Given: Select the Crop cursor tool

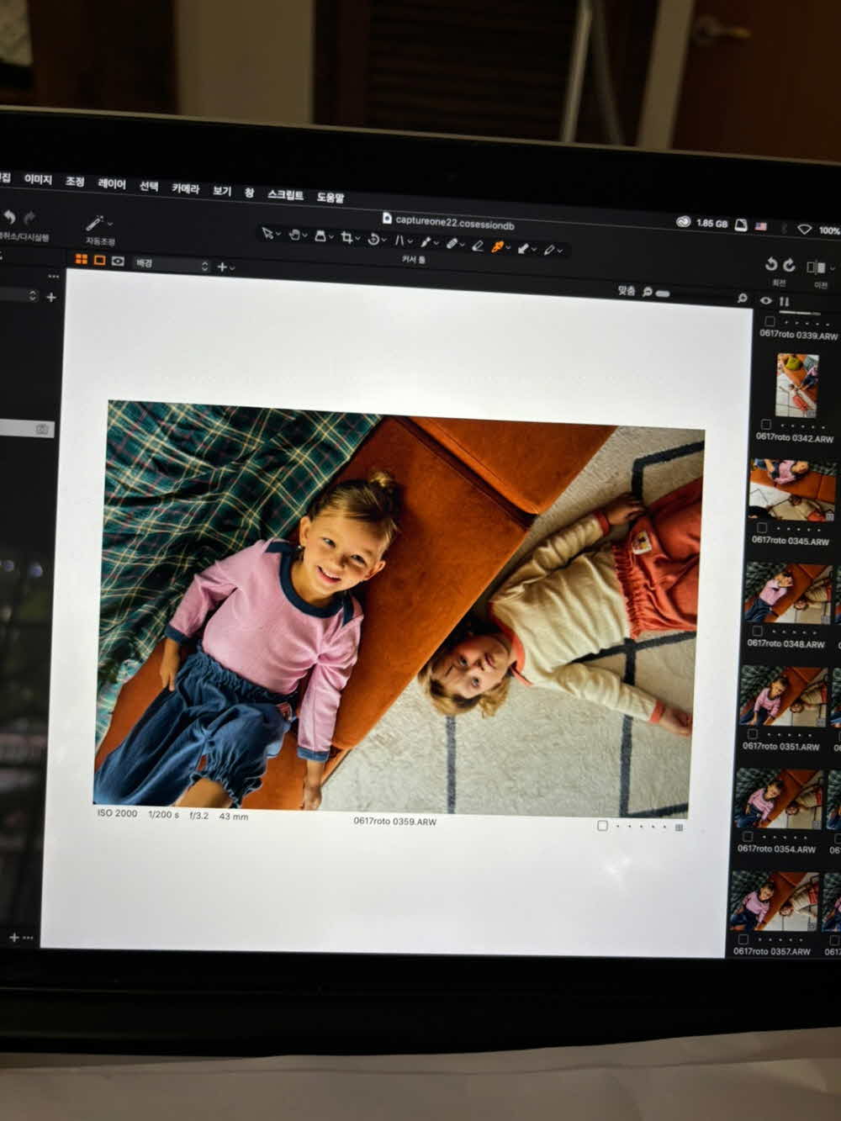Looking at the screenshot, I should pyautogui.click(x=346, y=238).
